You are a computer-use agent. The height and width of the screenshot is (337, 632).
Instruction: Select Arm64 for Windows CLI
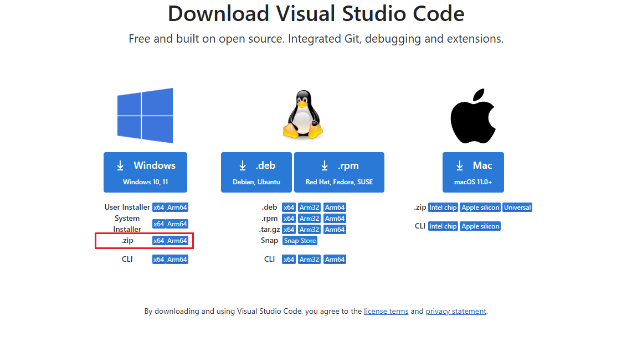click(x=177, y=260)
